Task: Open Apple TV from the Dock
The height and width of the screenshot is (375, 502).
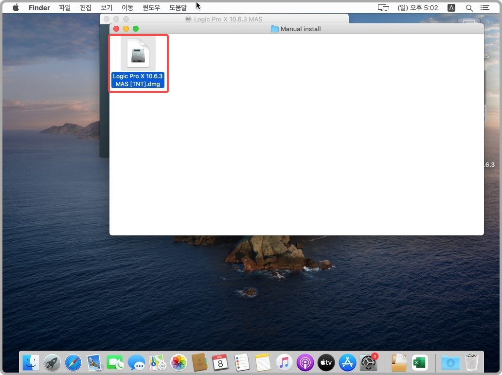Action: pos(326,363)
